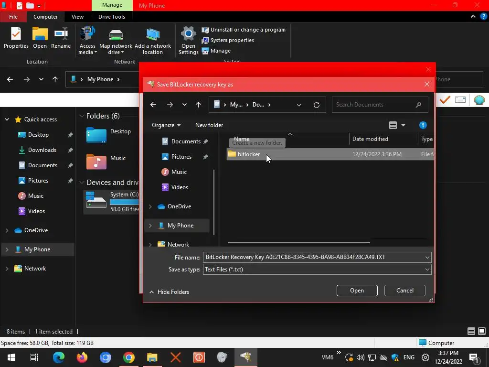Screen dimensions: 489x367
Task: Click the Properties icon in ribbon
Action: [x=16, y=38]
